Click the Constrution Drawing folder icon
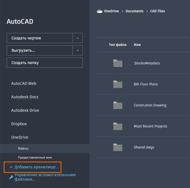The width and height of the screenshot is (190, 188). click(x=118, y=105)
